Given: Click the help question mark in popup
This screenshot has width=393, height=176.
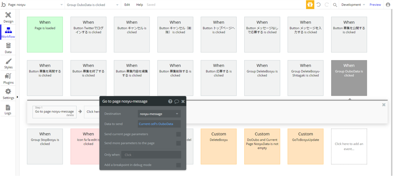Looking at the screenshot, I should 170,102.
